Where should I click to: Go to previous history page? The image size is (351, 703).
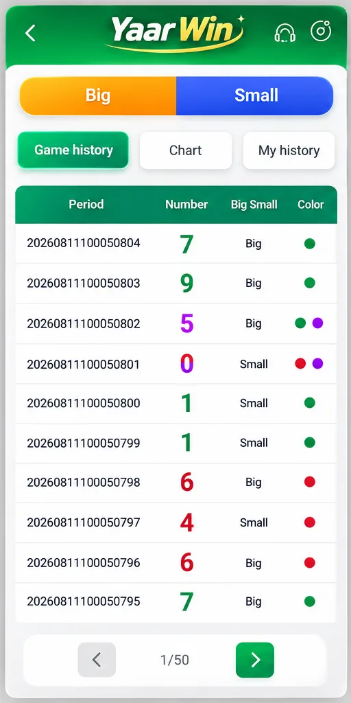click(97, 660)
